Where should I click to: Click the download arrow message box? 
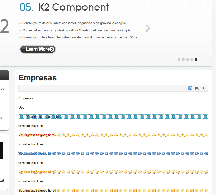[113, 117]
